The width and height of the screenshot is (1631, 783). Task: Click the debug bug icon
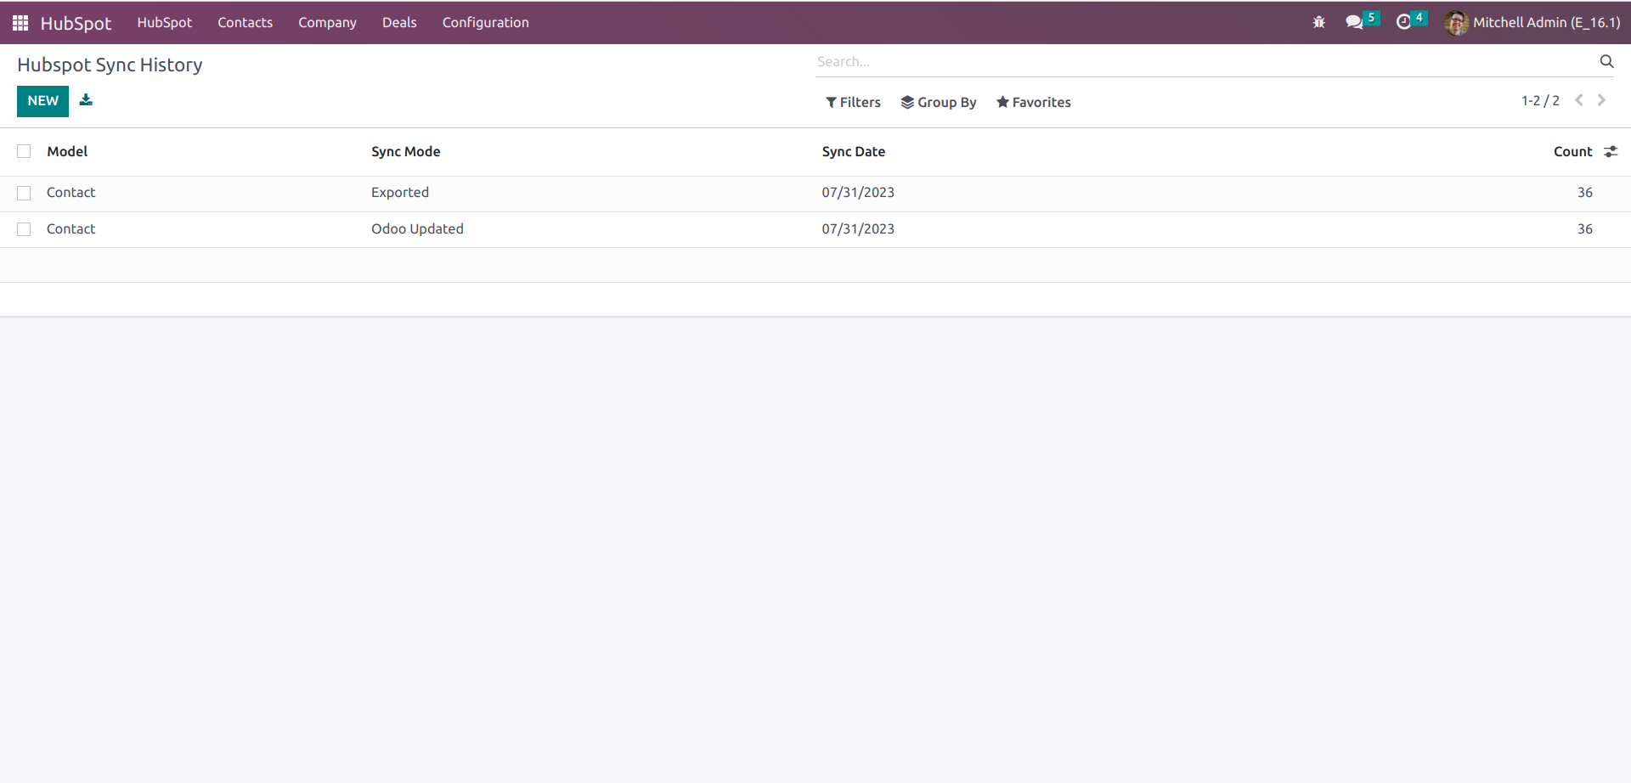[1319, 22]
